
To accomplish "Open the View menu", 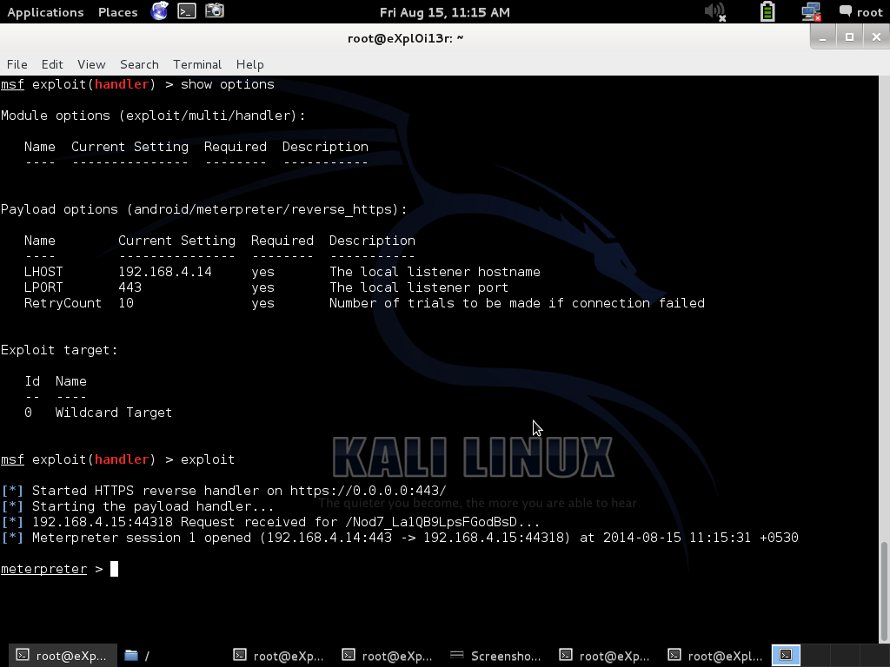I will (91, 64).
